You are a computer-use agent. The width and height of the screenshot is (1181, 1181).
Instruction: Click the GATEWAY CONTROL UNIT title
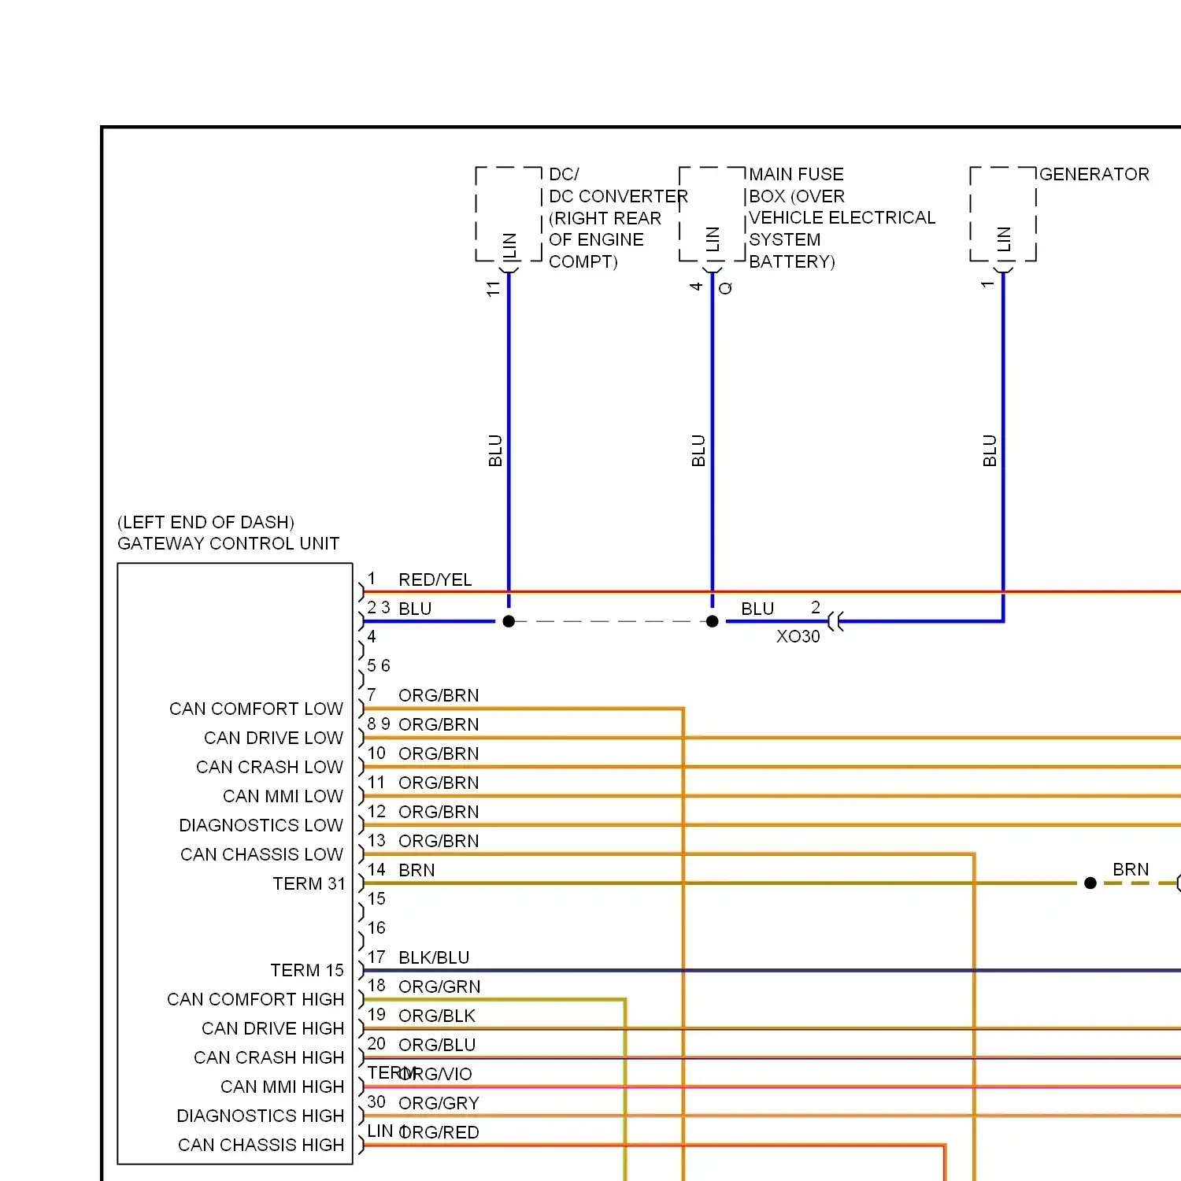coord(228,543)
